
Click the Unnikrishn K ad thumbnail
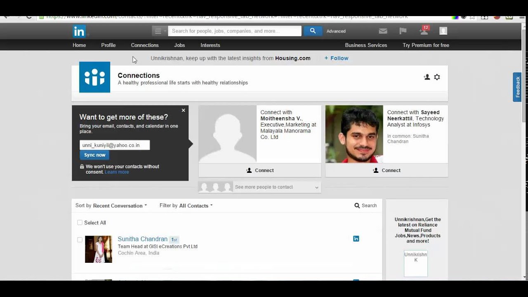[416, 263]
